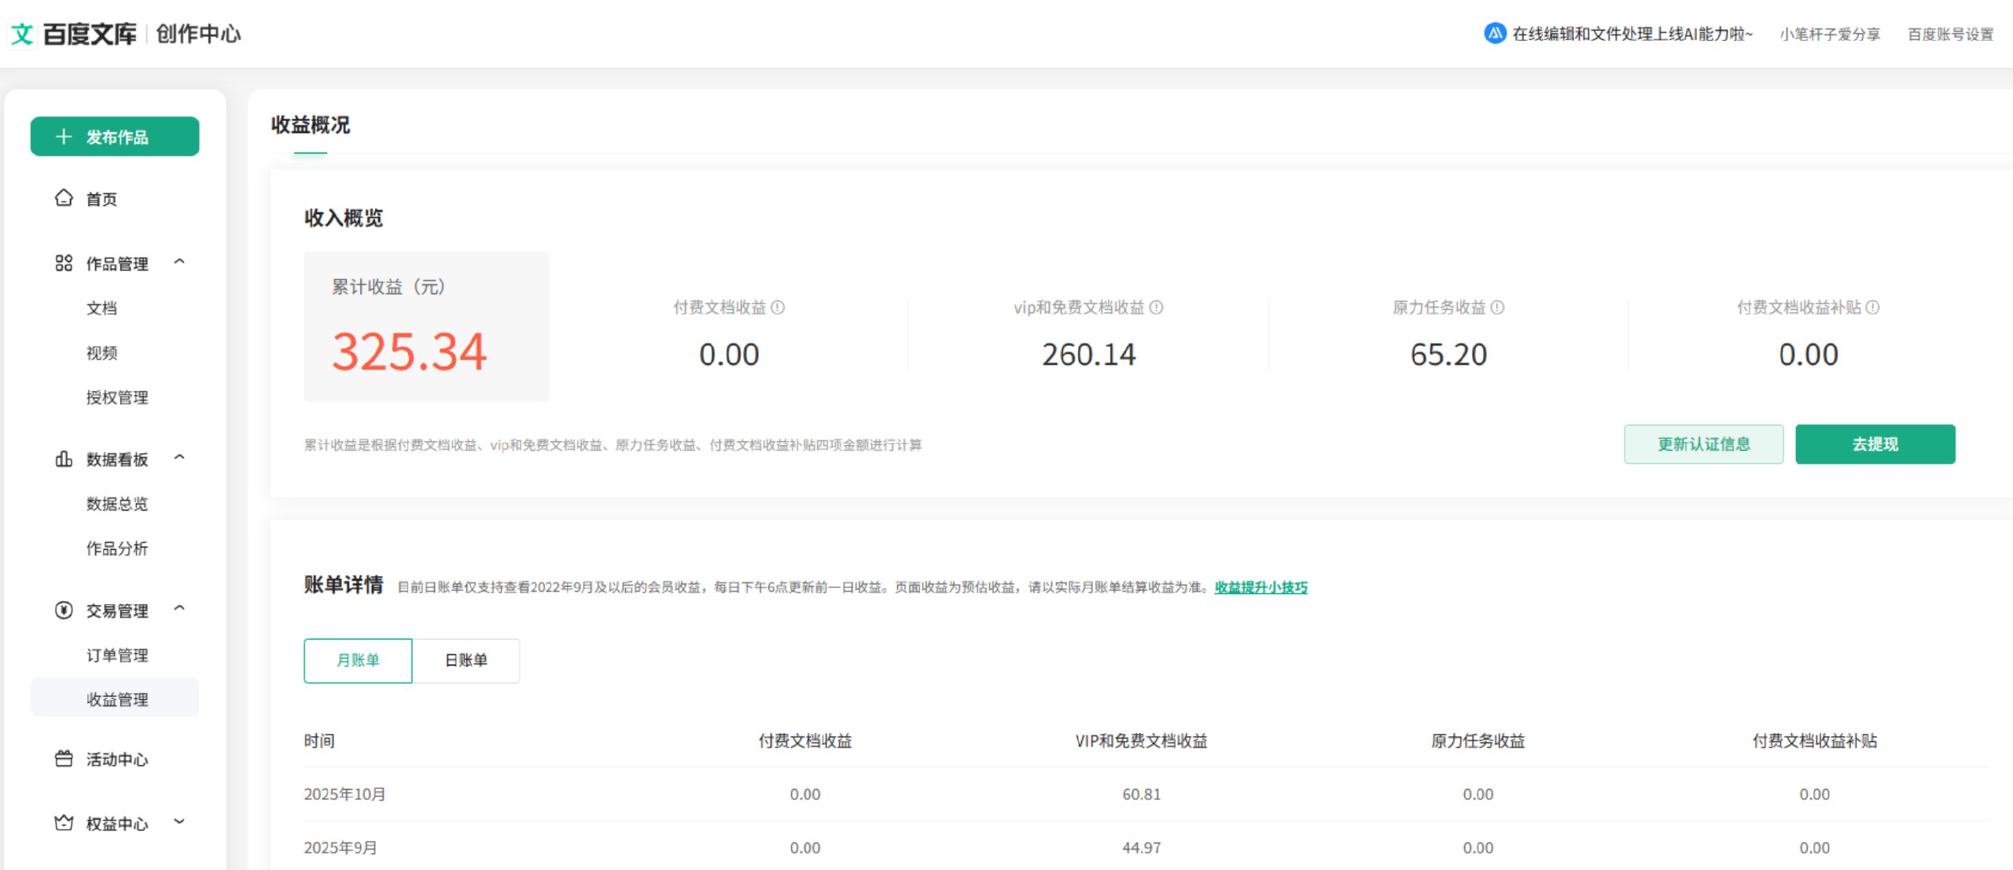
Task: Click the 发布作品 publish button
Action: tap(115, 137)
